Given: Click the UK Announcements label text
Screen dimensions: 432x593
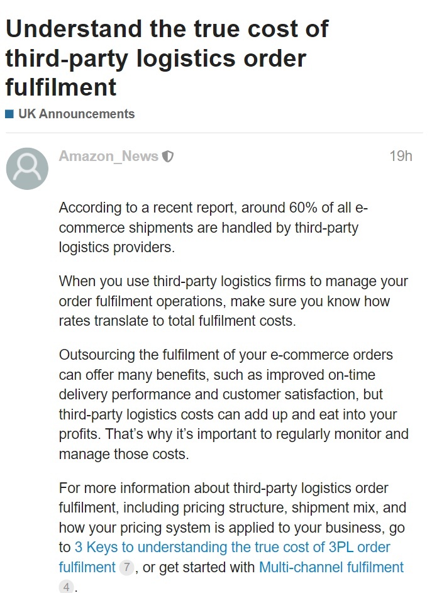Looking at the screenshot, I should (x=76, y=114).
